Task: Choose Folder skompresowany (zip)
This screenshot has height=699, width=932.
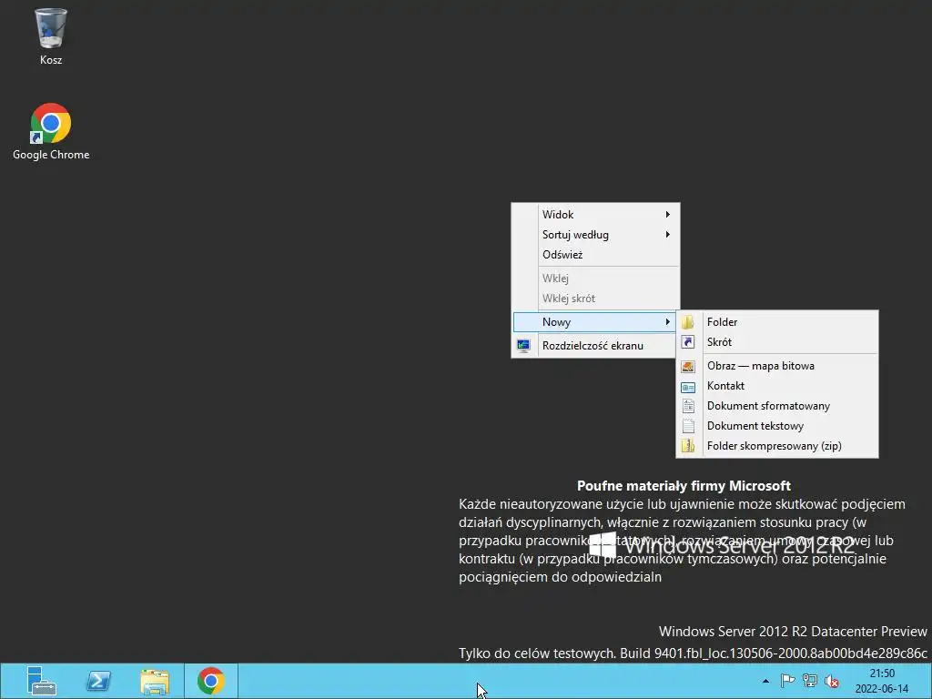Action: (777, 446)
